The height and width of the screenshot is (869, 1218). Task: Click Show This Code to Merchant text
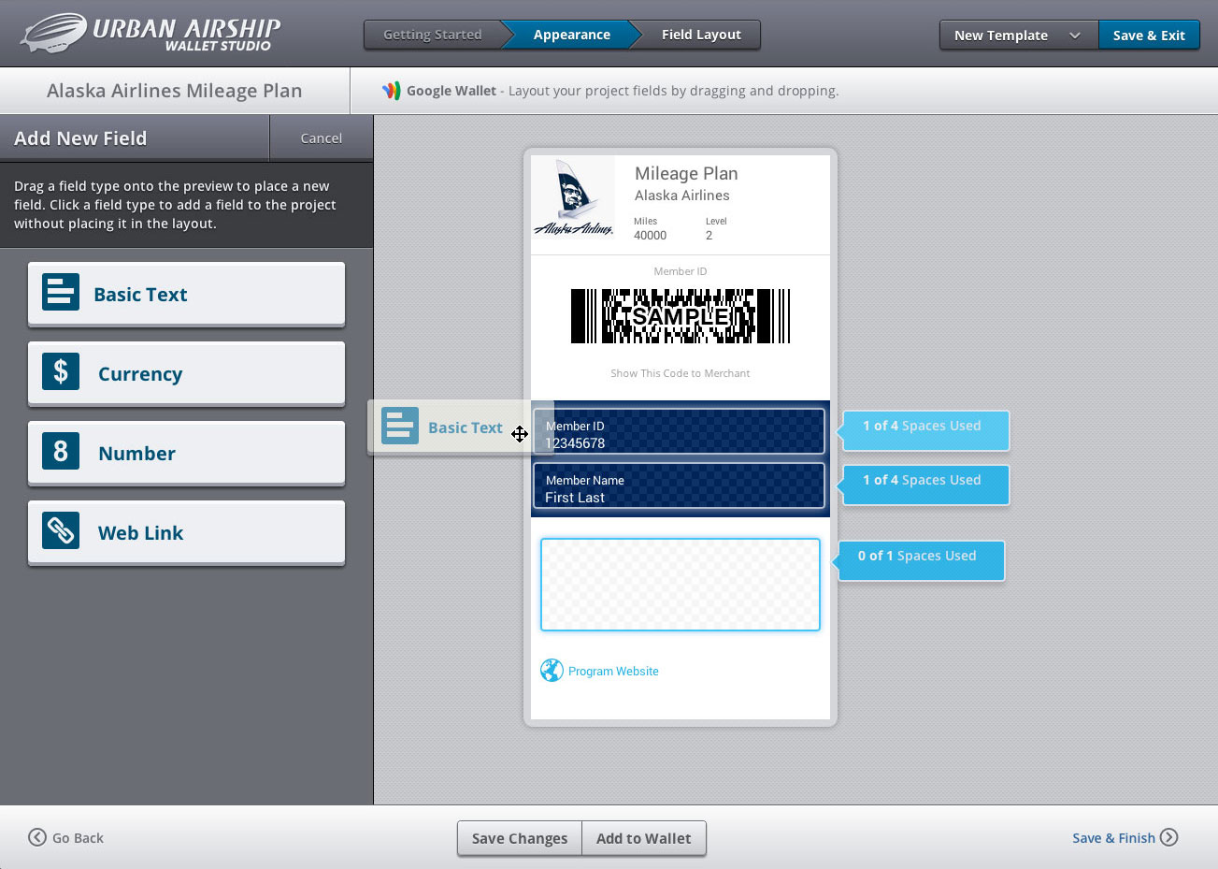click(680, 373)
